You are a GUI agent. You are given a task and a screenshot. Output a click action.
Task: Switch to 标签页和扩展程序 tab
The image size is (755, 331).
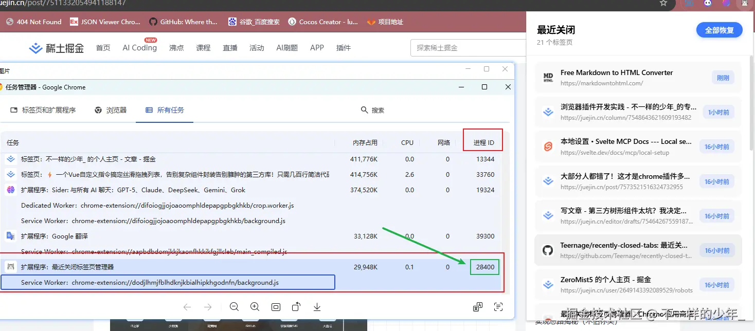click(43, 110)
